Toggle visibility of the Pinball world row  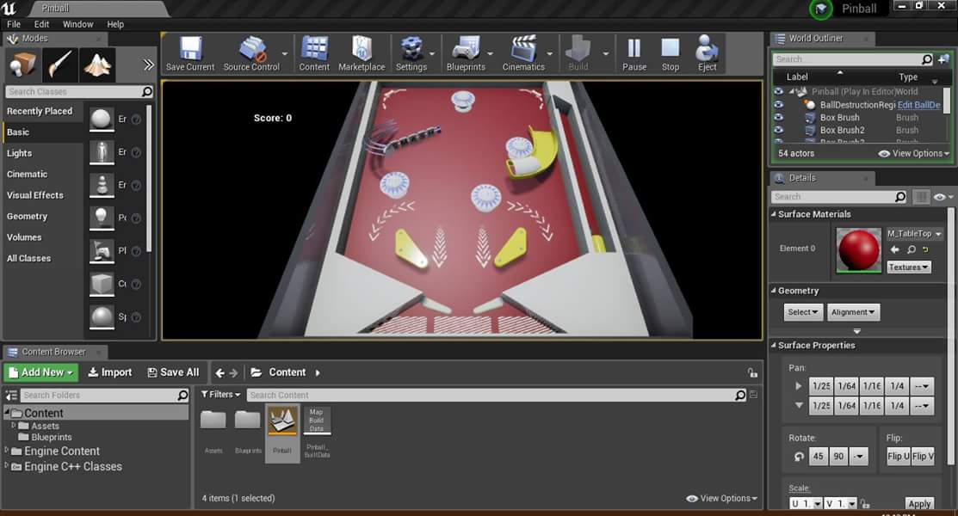pyautogui.click(x=778, y=92)
